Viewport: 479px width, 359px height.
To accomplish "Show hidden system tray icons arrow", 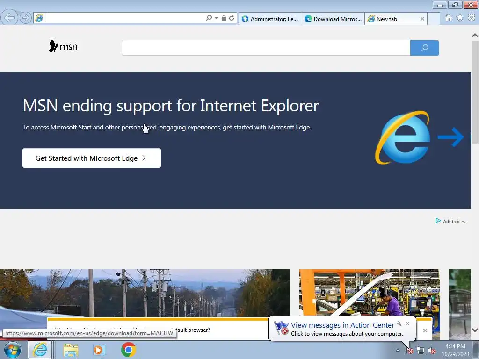I will point(398,350).
